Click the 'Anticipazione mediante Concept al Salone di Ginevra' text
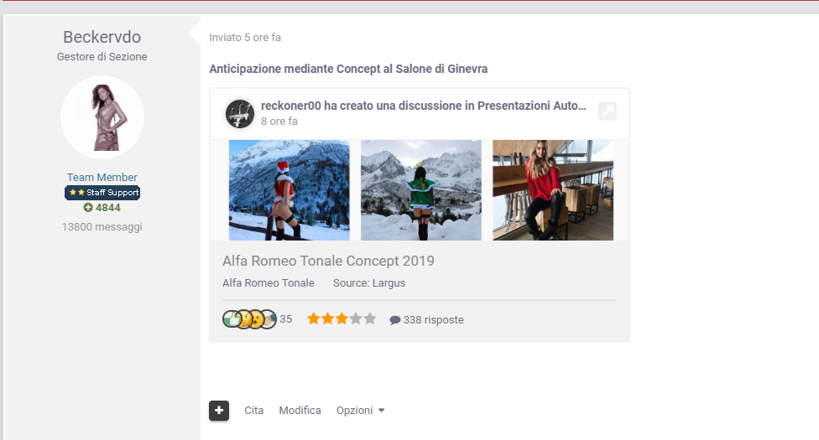The height and width of the screenshot is (440, 819). (348, 69)
